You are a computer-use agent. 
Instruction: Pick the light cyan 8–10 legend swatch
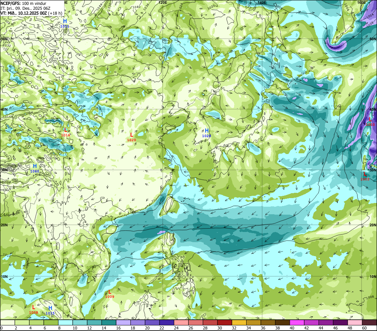(x=65, y=322)
